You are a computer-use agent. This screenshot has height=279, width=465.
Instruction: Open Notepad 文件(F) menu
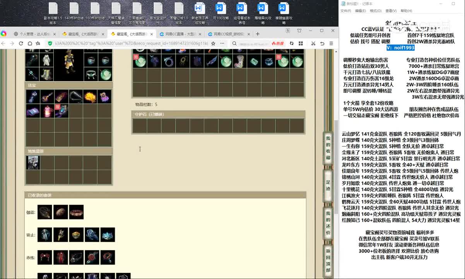(x=345, y=11)
